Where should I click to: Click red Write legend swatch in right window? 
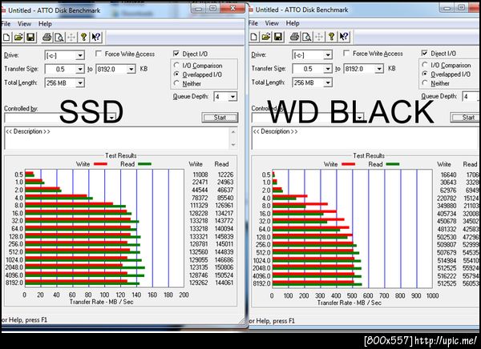348,164
